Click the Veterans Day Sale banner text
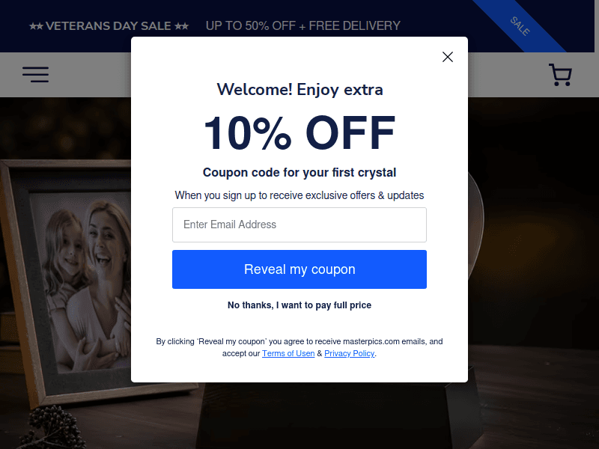Viewport: 599px width, 449px height. (109, 26)
